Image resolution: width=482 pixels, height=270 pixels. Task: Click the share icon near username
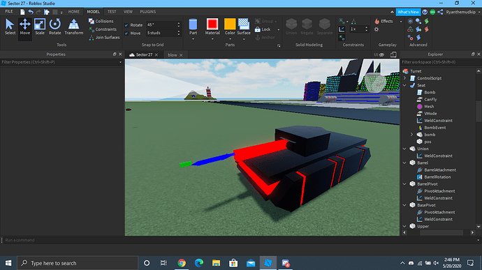pyautogui.click(x=440, y=12)
